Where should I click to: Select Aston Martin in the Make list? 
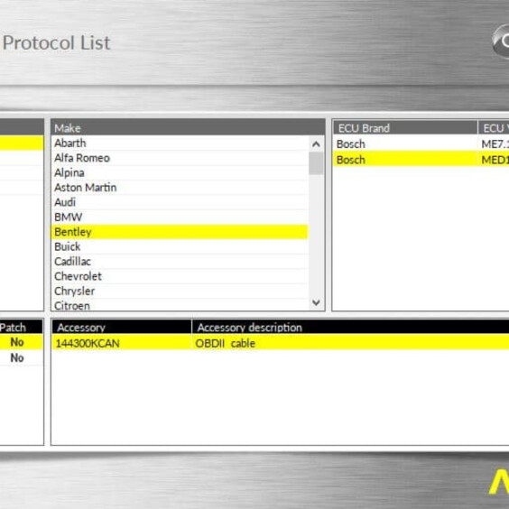(x=180, y=188)
